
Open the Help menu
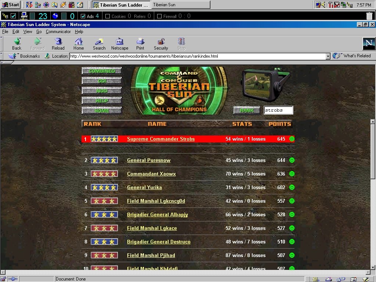[79, 32]
